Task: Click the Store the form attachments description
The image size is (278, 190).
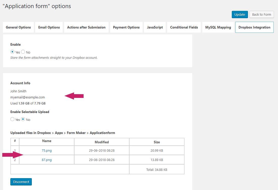Action: [x=54, y=58]
